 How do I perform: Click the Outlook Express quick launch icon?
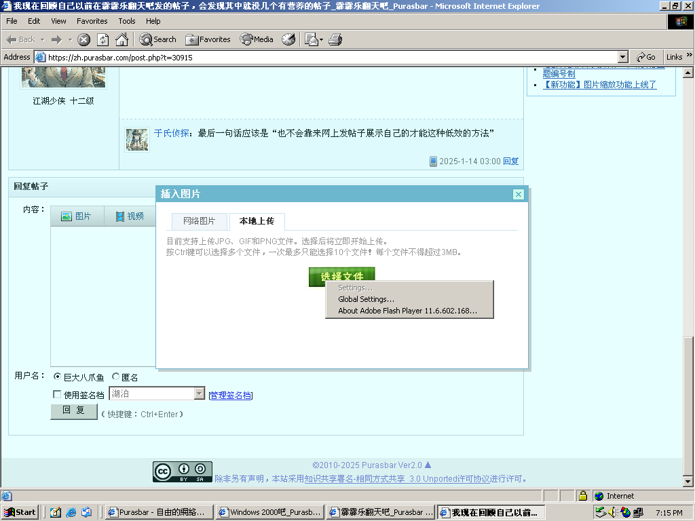coord(86,513)
